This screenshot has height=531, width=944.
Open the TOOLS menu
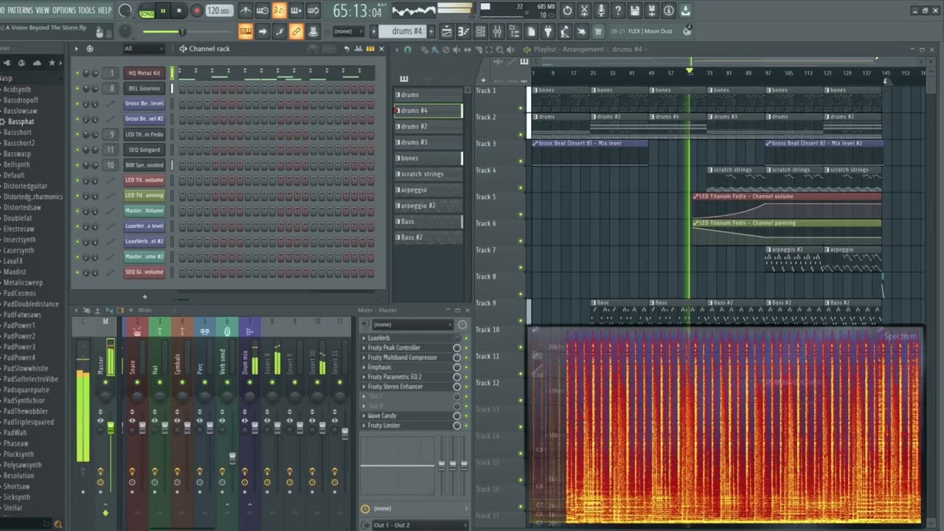[86, 10]
